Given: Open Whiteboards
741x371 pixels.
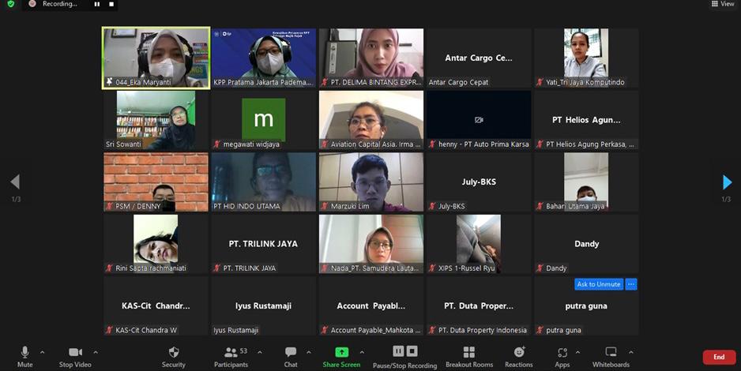Looking at the screenshot, I should (611, 352).
